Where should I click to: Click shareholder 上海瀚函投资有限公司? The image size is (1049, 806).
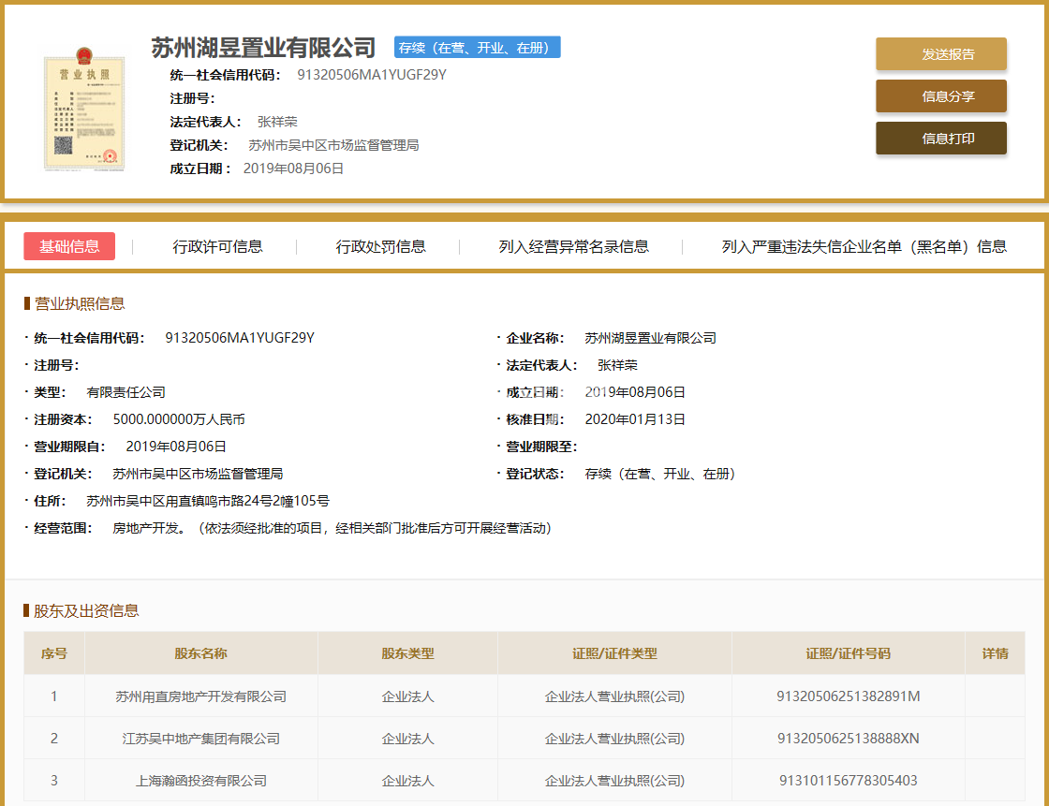pyautogui.click(x=200, y=782)
